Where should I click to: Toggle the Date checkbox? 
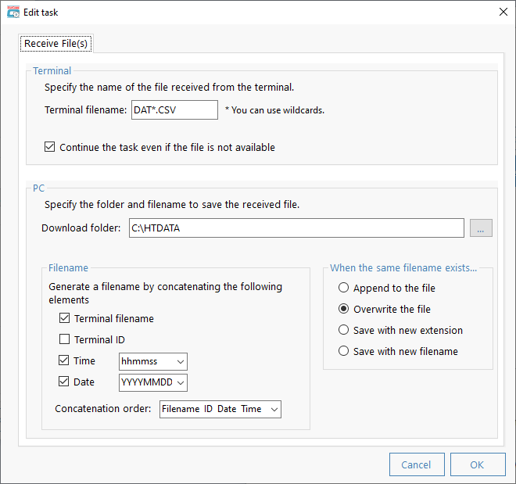(x=64, y=382)
